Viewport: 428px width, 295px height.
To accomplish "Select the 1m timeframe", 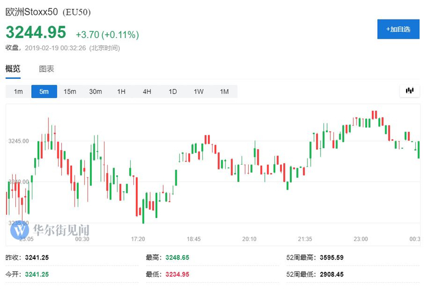I will 18,92.
